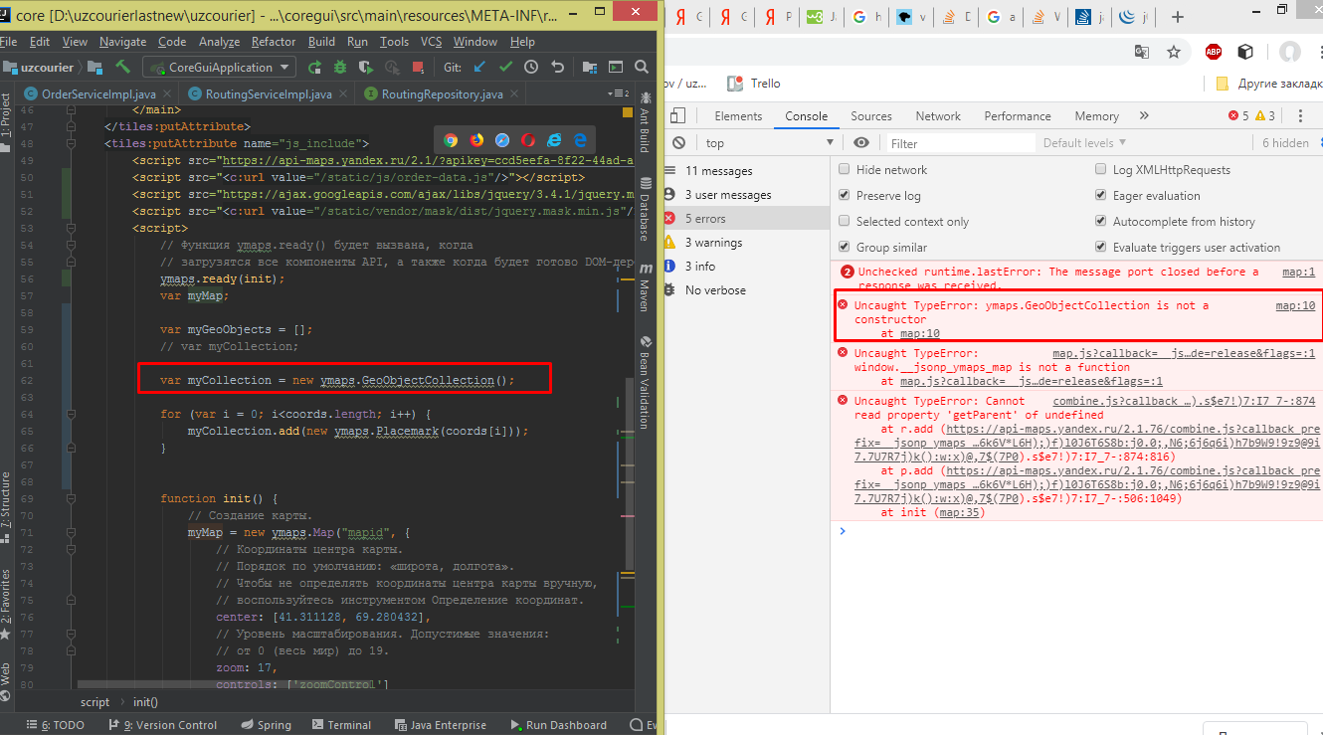Open the VCS menu
Screen dimensions: 1323x735
coord(431,42)
